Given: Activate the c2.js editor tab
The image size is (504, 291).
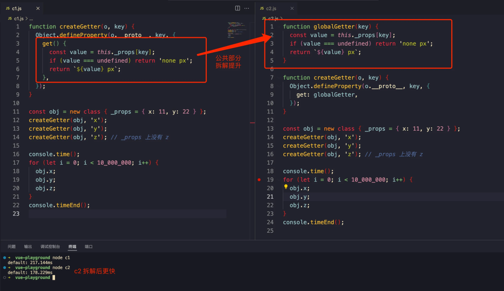Looking at the screenshot, I should 271,8.
